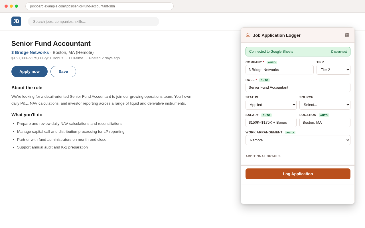This screenshot has height=228, width=365.
Task: Open the Job Application Logger settings gear
Action: pos(347,35)
